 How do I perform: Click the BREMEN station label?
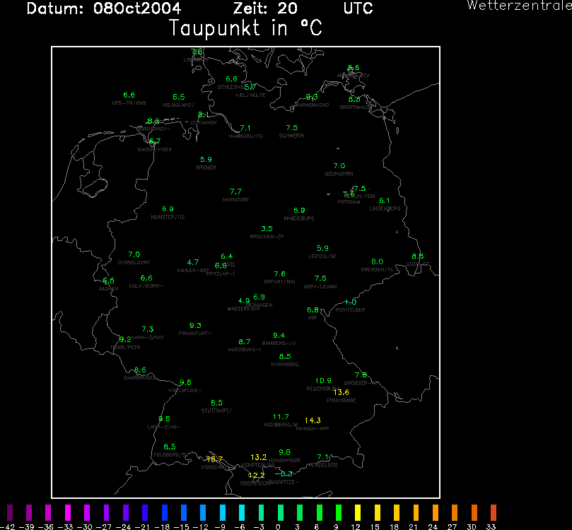[x=206, y=167]
